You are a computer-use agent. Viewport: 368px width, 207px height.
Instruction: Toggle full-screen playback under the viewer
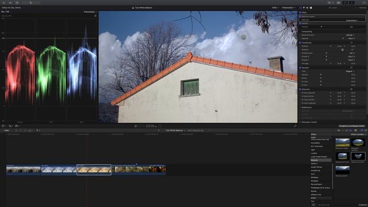point(295,126)
